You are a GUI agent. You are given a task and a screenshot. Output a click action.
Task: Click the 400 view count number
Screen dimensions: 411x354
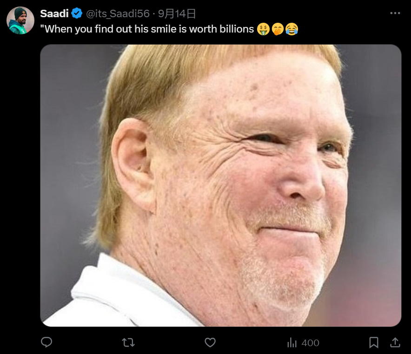point(311,343)
